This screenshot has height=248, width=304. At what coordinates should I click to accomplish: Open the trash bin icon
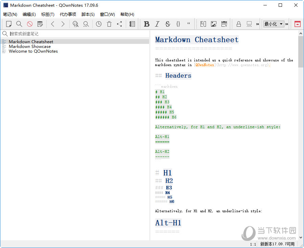point(109,24)
